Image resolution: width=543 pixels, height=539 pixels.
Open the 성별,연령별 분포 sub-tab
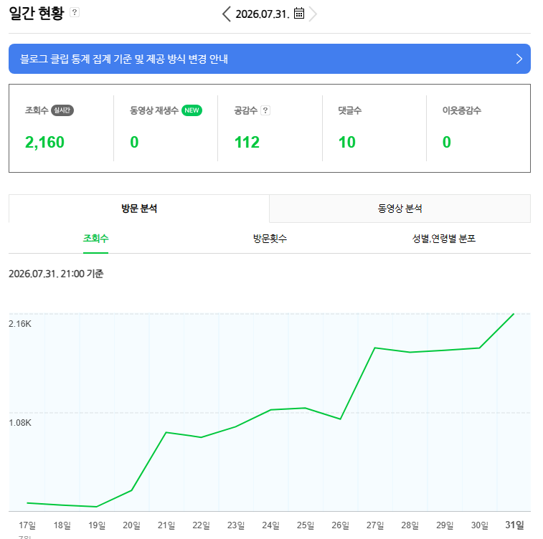point(443,239)
